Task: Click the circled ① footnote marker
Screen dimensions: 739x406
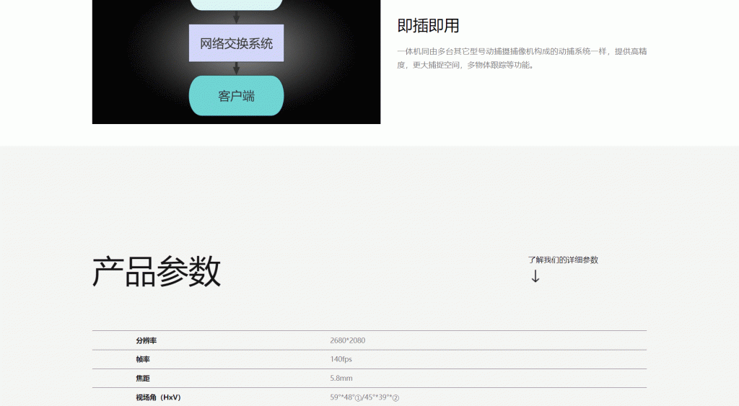Action: pos(359,398)
